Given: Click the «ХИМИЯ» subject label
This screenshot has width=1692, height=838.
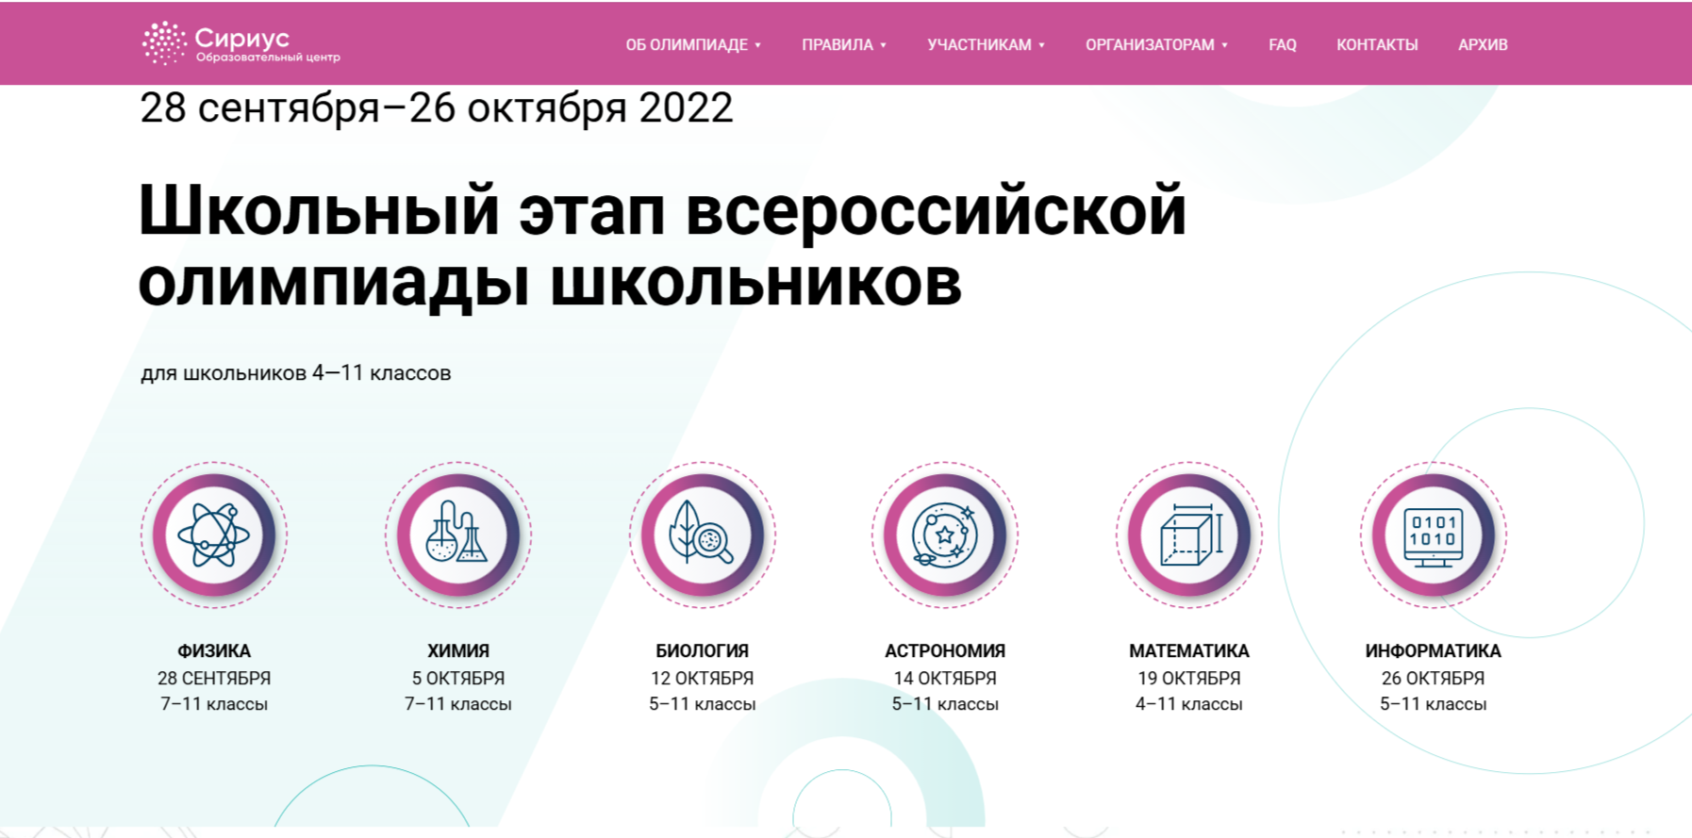Looking at the screenshot, I should point(458,650).
